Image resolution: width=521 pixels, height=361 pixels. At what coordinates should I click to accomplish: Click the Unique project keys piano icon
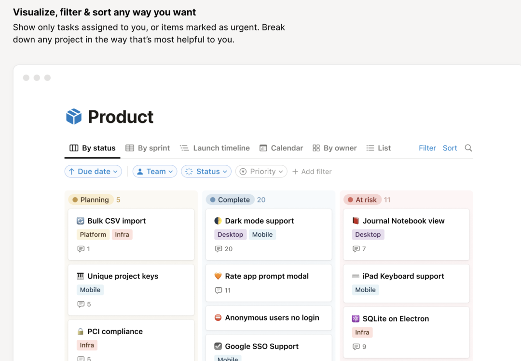point(81,276)
